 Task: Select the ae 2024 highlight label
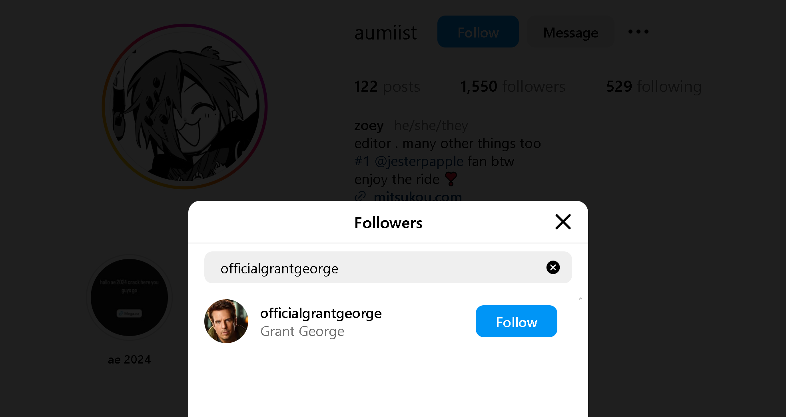[129, 360]
